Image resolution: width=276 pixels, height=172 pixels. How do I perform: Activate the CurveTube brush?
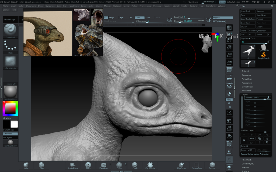[x=150, y=165]
